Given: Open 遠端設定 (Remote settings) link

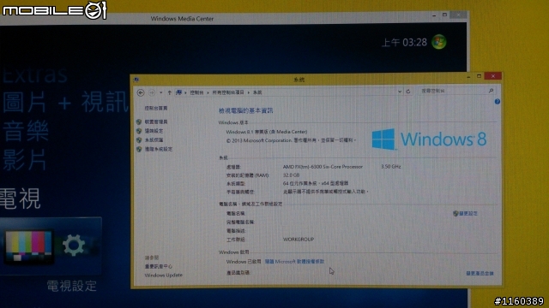Looking at the screenshot, I should click(154, 131).
